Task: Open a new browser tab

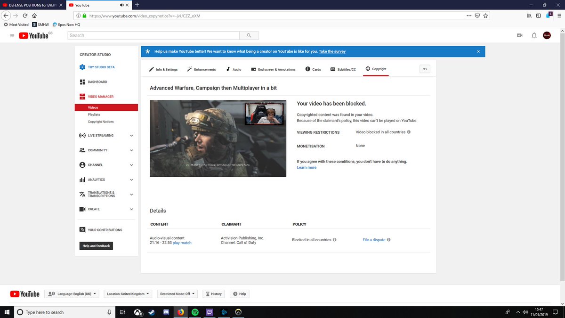Action: point(137,5)
